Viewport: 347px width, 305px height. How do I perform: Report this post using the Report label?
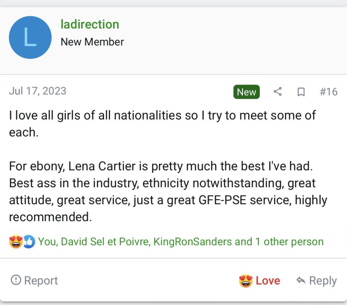tap(41, 281)
